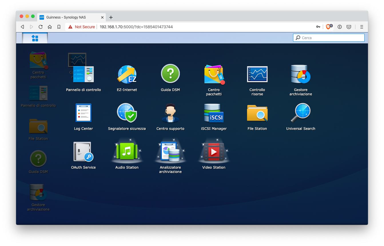This screenshot has height=246, width=384.
Task: Open the browser hamburger menu
Action: point(362,27)
